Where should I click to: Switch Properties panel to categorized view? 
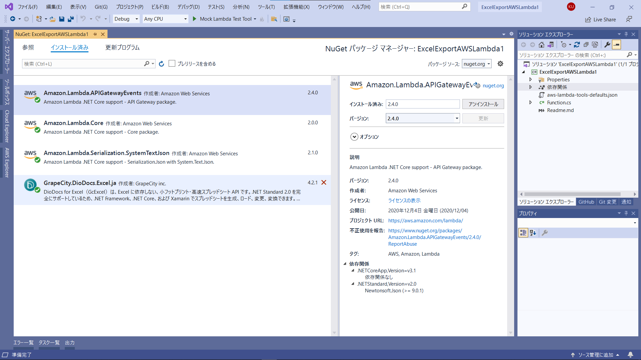coord(523,233)
